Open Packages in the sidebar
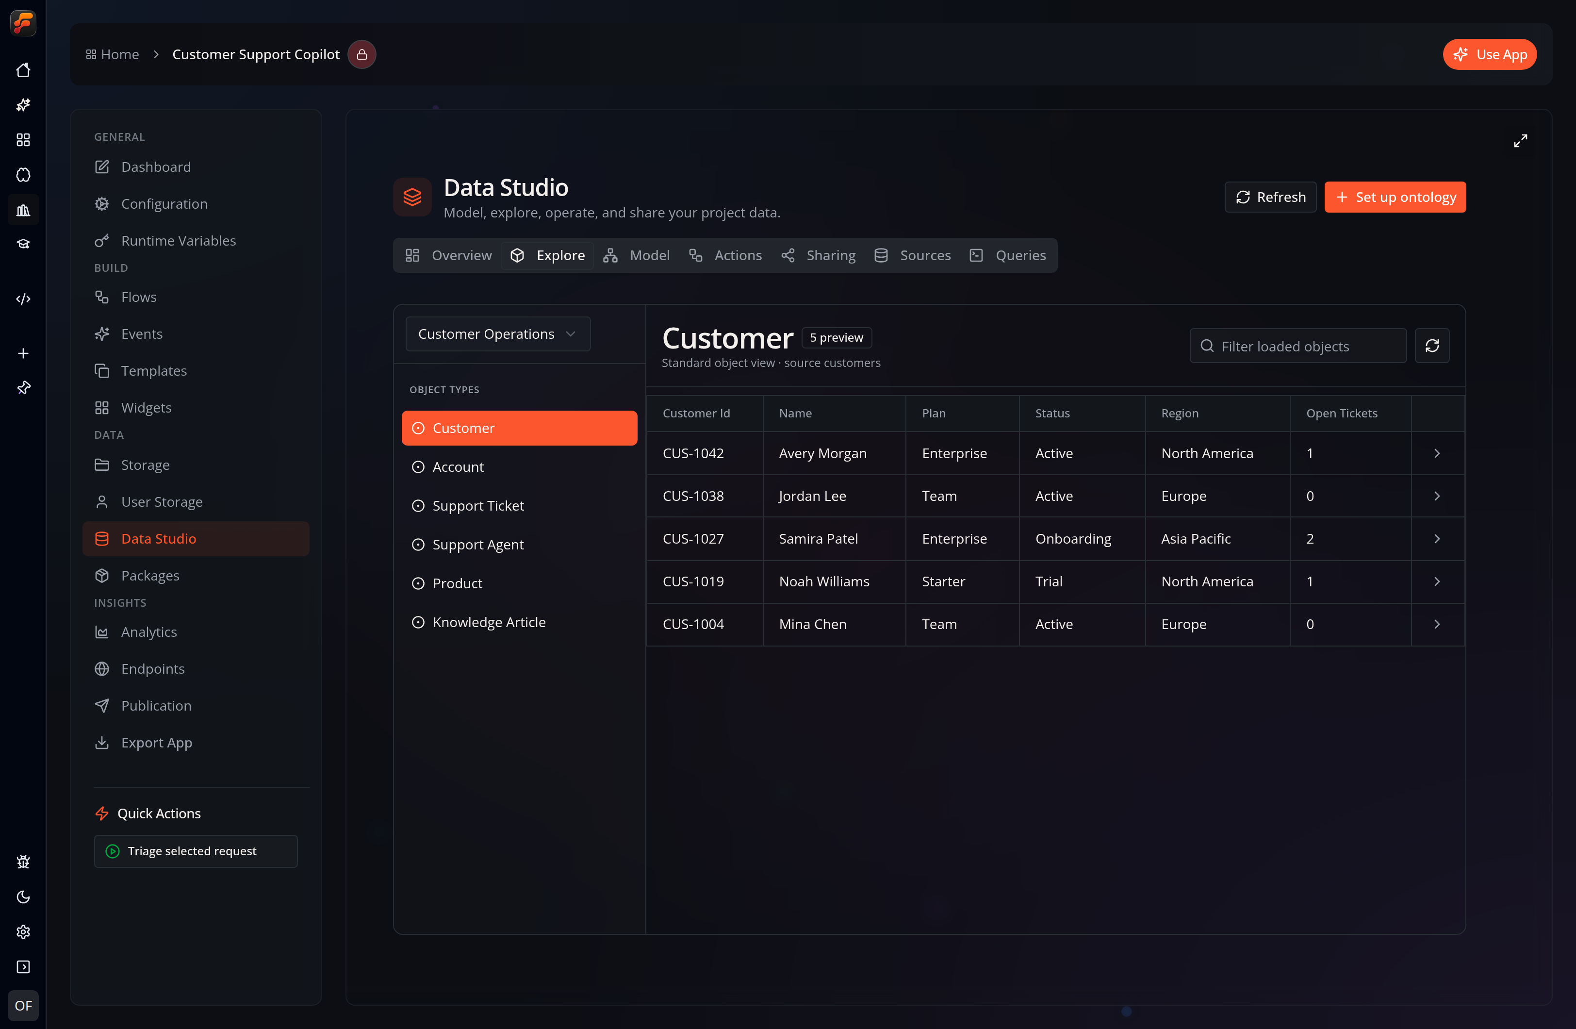This screenshot has width=1576, height=1029. point(196,576)
